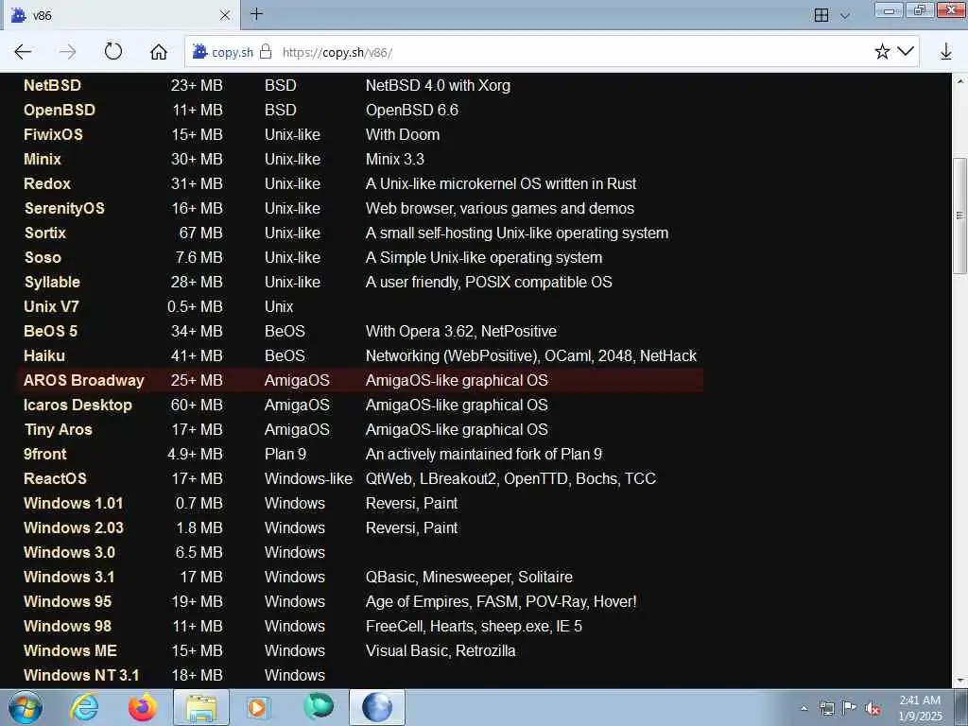968x726 pixels.
Task: Expand the bookmarks dropdown chevron
Action: tap(905, 51)
